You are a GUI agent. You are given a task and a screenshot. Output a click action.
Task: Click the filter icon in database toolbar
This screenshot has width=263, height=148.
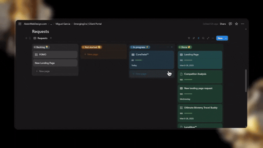189,38
